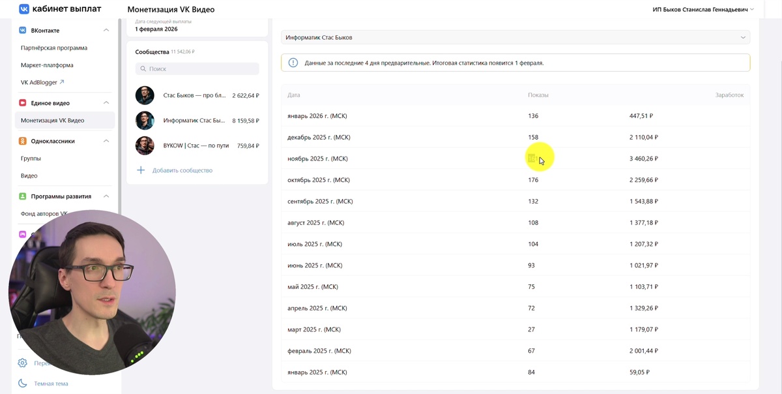This screenshot has height=394, width=782.
Task: Click the ВКонтакте section icon
Action: click(23, 31)
